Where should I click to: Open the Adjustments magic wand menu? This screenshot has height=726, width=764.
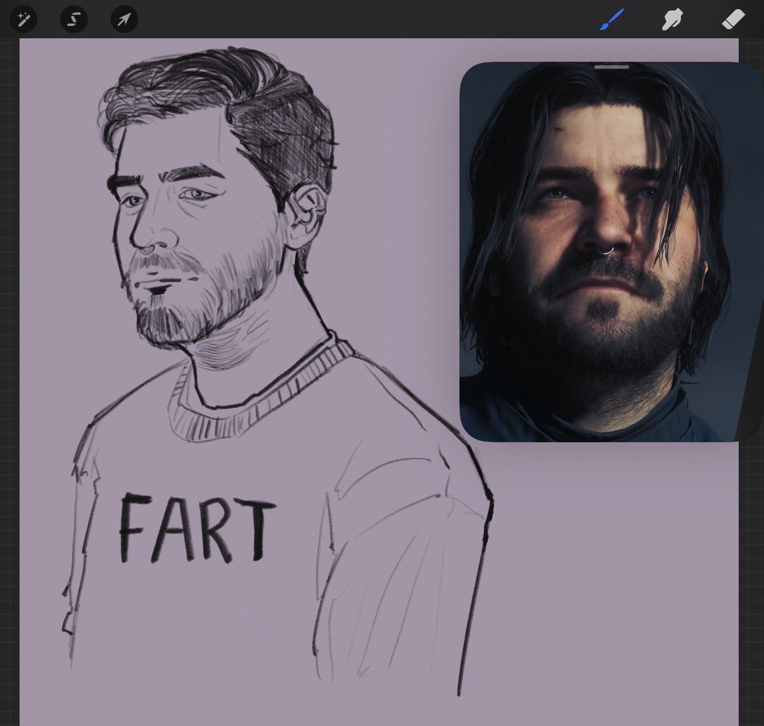[24, 19]
